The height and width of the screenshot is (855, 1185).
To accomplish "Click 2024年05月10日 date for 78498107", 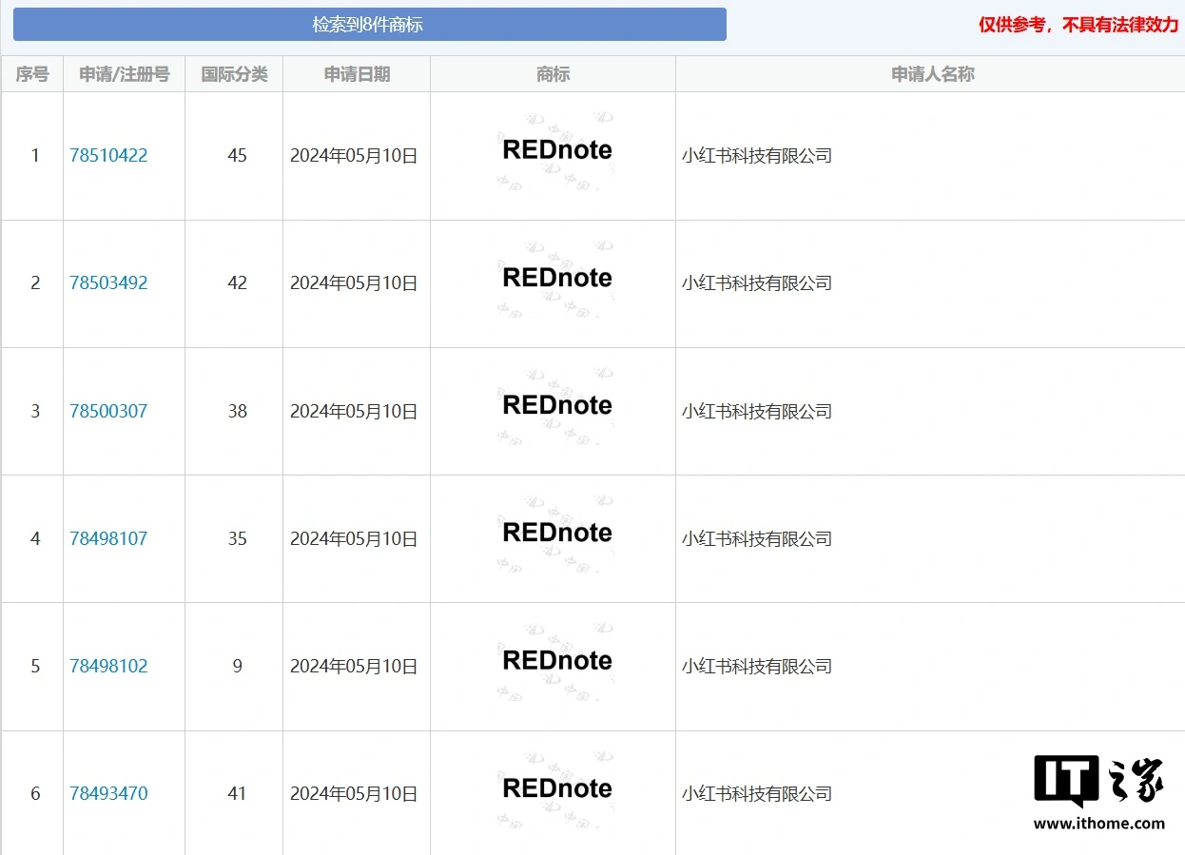I will [354, 538].
